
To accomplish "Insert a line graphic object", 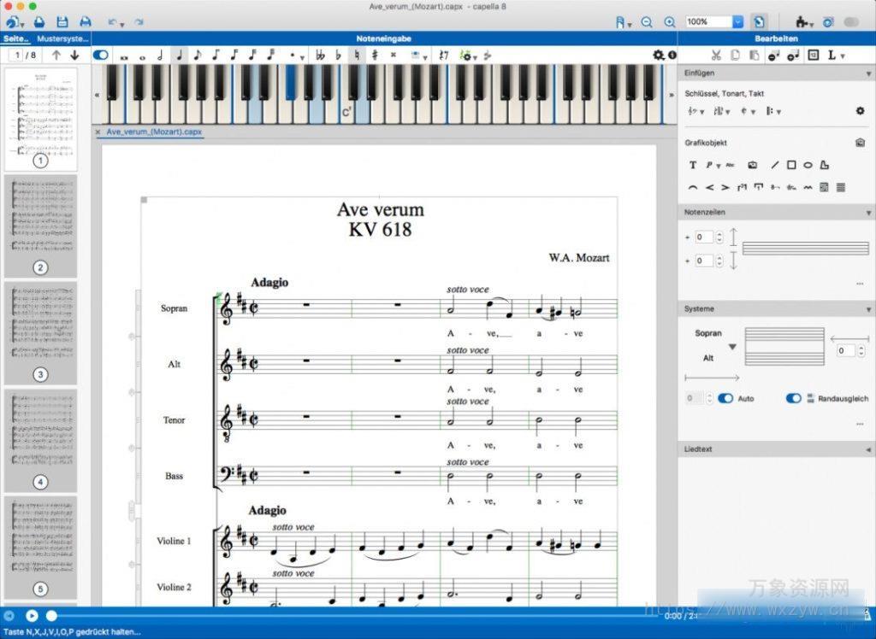I will [774, 164].
